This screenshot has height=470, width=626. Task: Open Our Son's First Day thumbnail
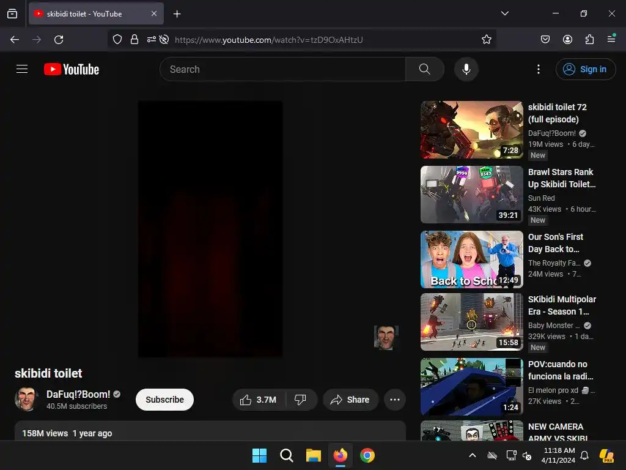(471, 259)
